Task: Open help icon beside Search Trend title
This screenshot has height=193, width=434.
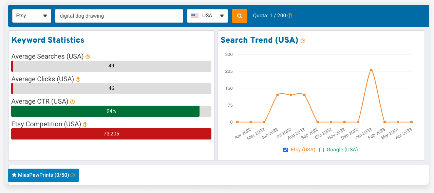Action: 303,41
